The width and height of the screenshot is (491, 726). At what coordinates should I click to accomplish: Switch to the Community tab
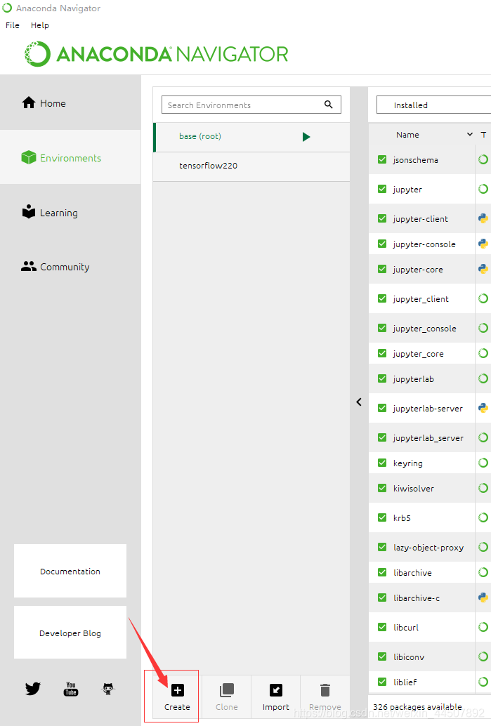click(x=70, y=267)
